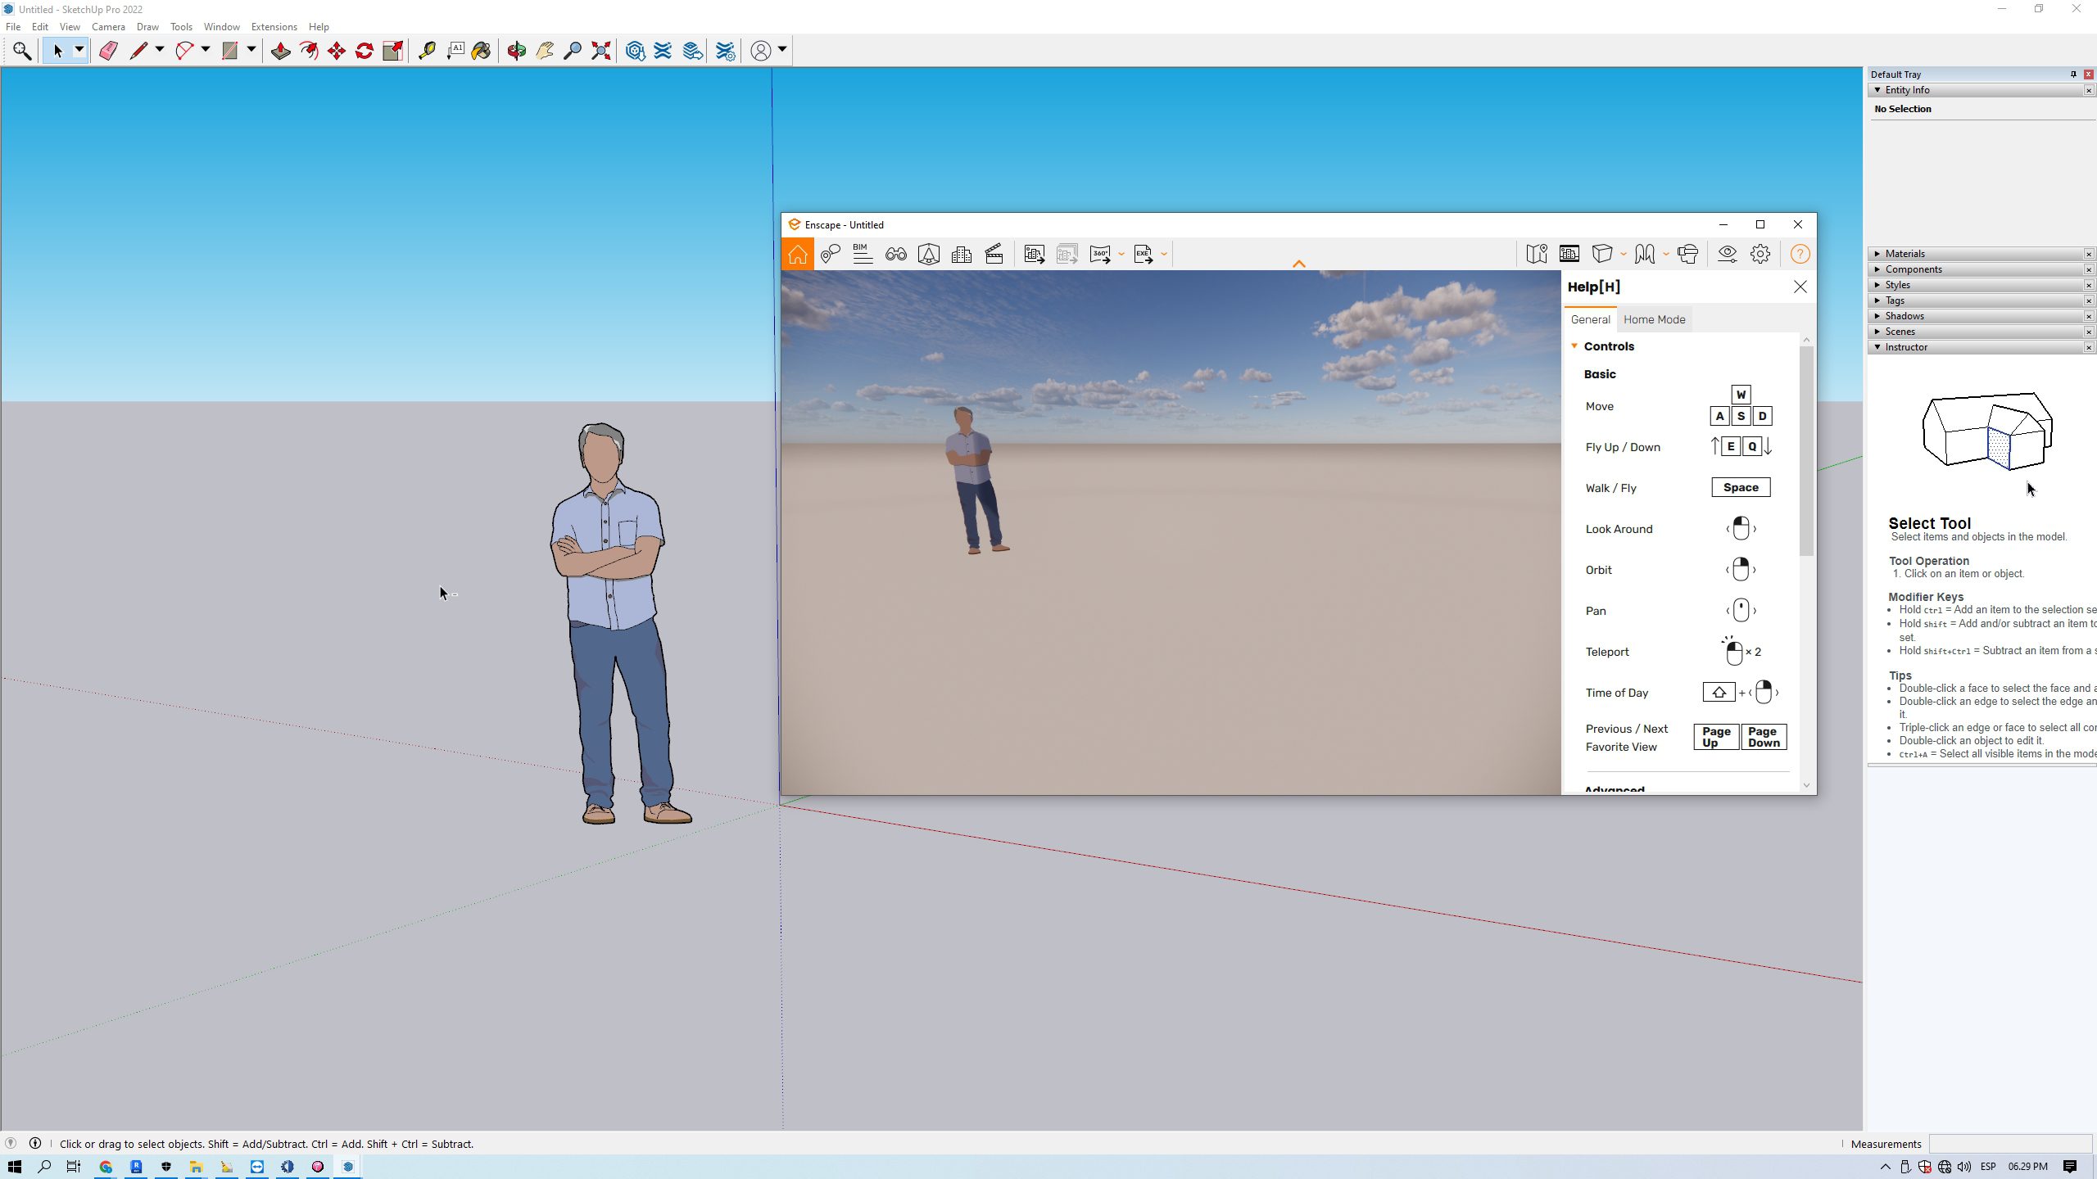Collapse the Controls section in Help
The image size is (2097, 1179).
tap(1574, 346)
